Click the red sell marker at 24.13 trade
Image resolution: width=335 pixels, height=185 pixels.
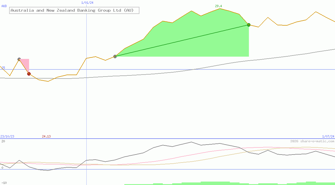[29, 74]
